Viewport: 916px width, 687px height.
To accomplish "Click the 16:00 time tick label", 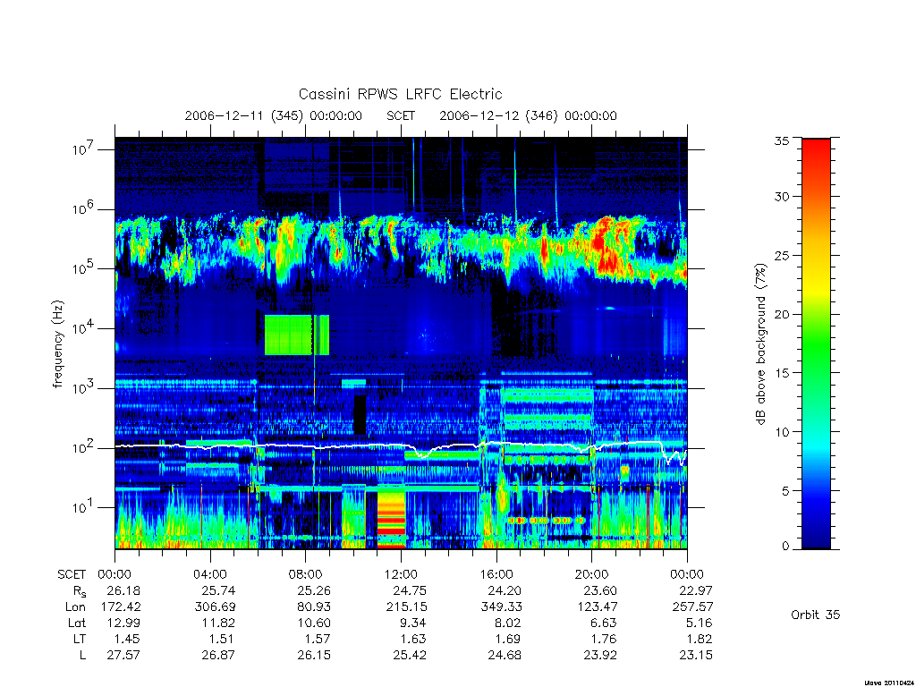I will click(496, 574).
